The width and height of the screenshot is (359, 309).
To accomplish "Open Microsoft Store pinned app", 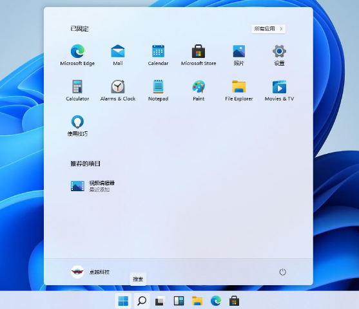I will 199,55.
